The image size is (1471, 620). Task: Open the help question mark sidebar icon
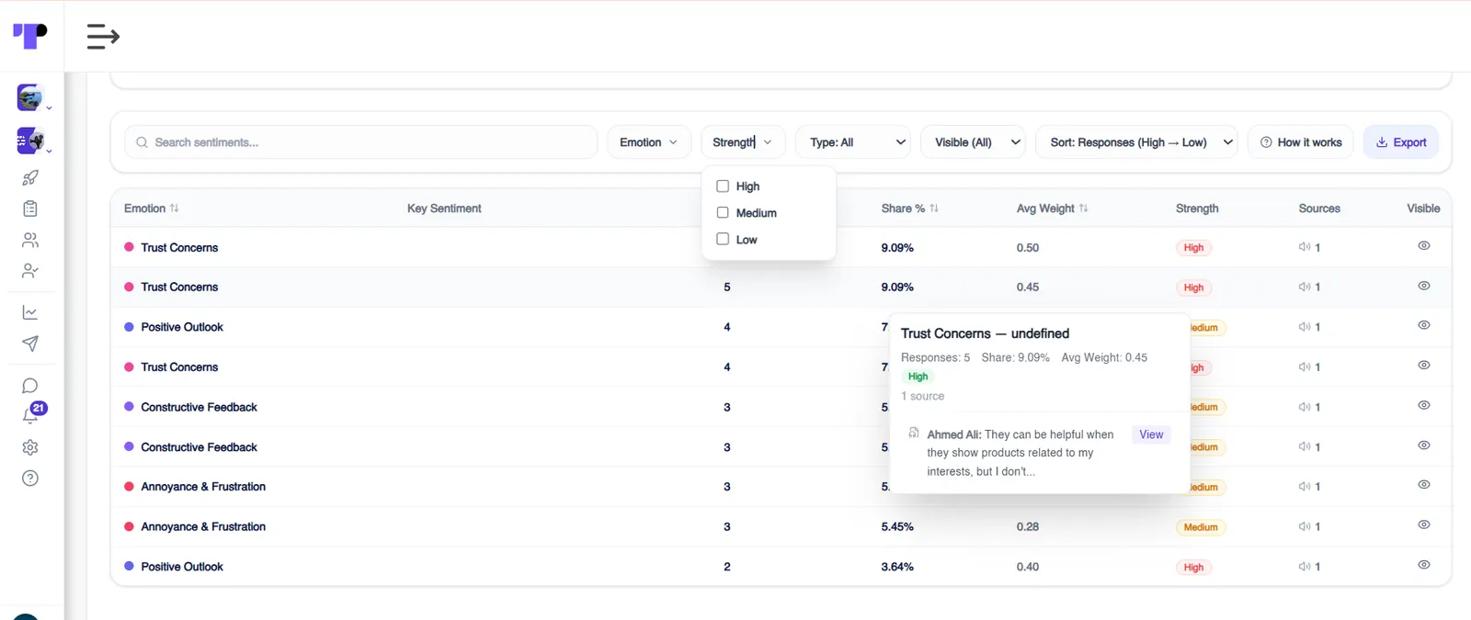30,479
